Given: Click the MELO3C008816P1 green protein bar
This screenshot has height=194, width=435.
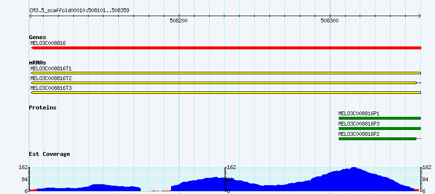Looking at the screenshot, I should 380,118.
